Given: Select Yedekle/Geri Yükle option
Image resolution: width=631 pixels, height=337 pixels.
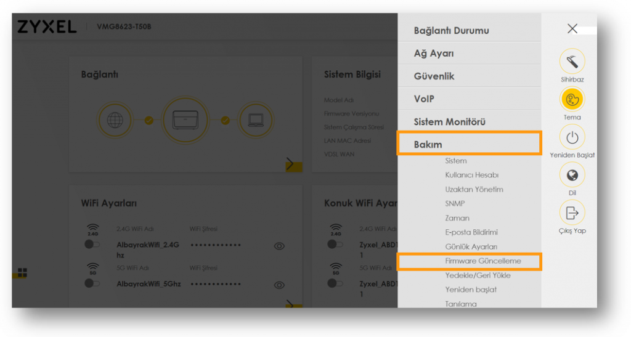Looking at the screenshot, I should [478, 275].
